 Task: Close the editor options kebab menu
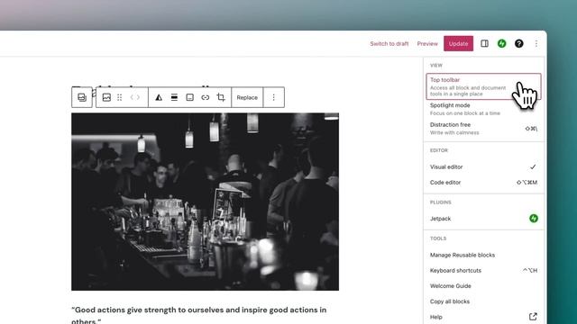[536, 44]
